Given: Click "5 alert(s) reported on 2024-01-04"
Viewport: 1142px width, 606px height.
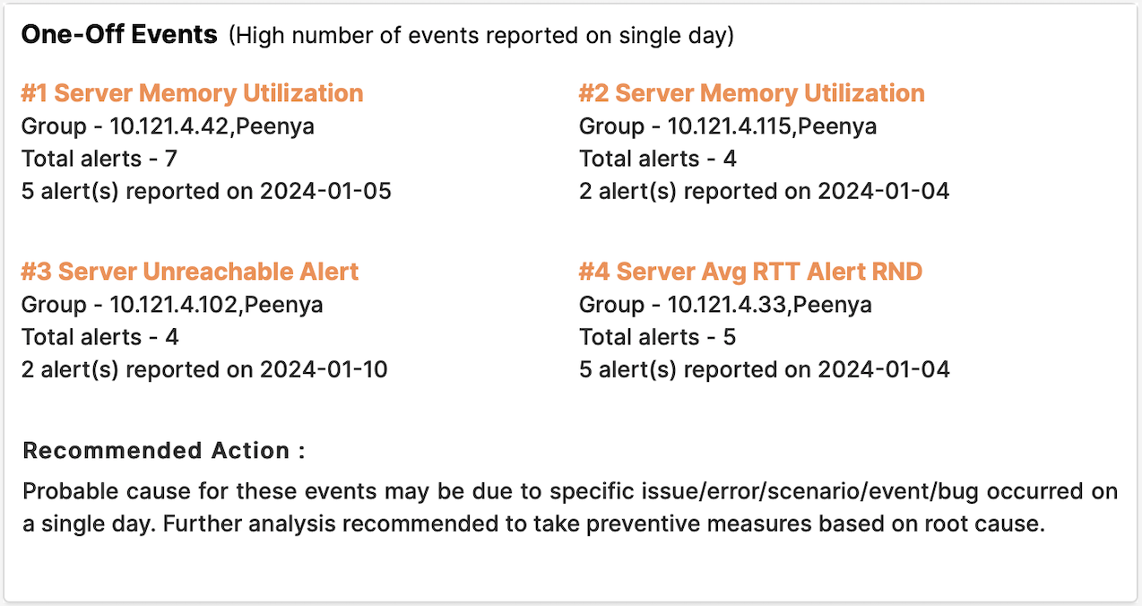Looking at the screenshot, I should 764,369.
